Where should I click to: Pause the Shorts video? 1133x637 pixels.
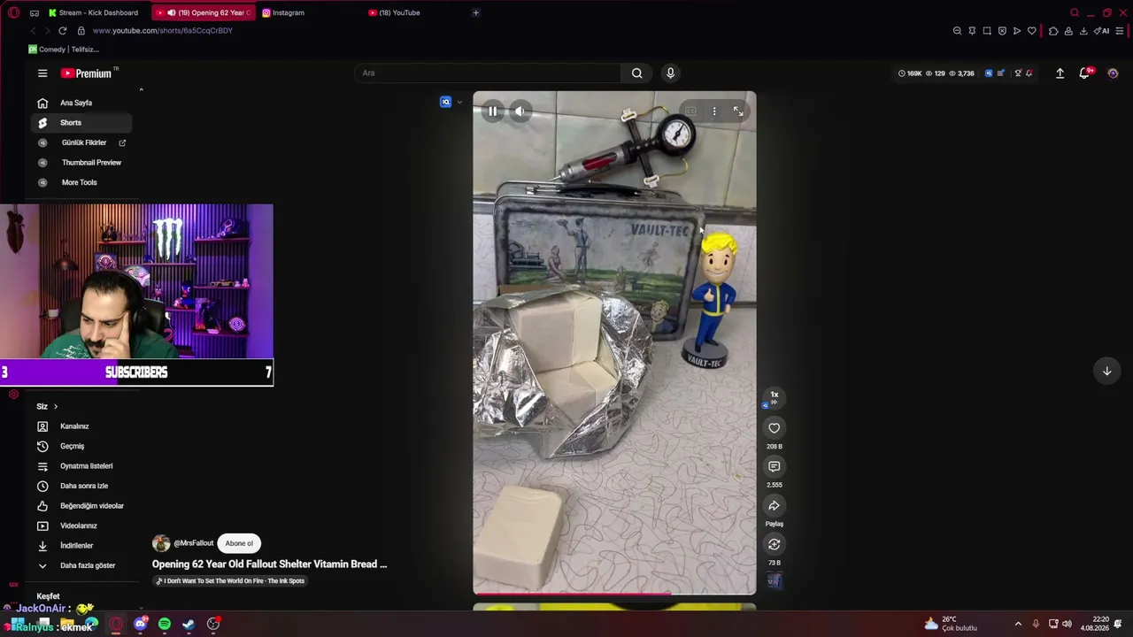click(x=493, y=111)
